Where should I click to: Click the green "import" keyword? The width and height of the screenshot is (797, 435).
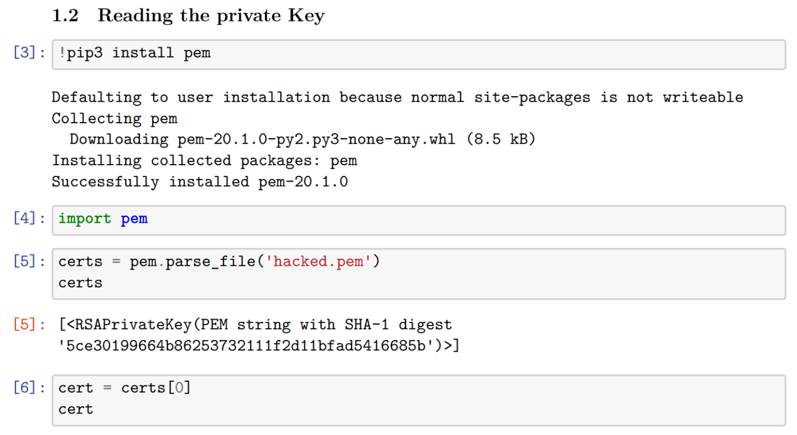[x=85, y=219]
